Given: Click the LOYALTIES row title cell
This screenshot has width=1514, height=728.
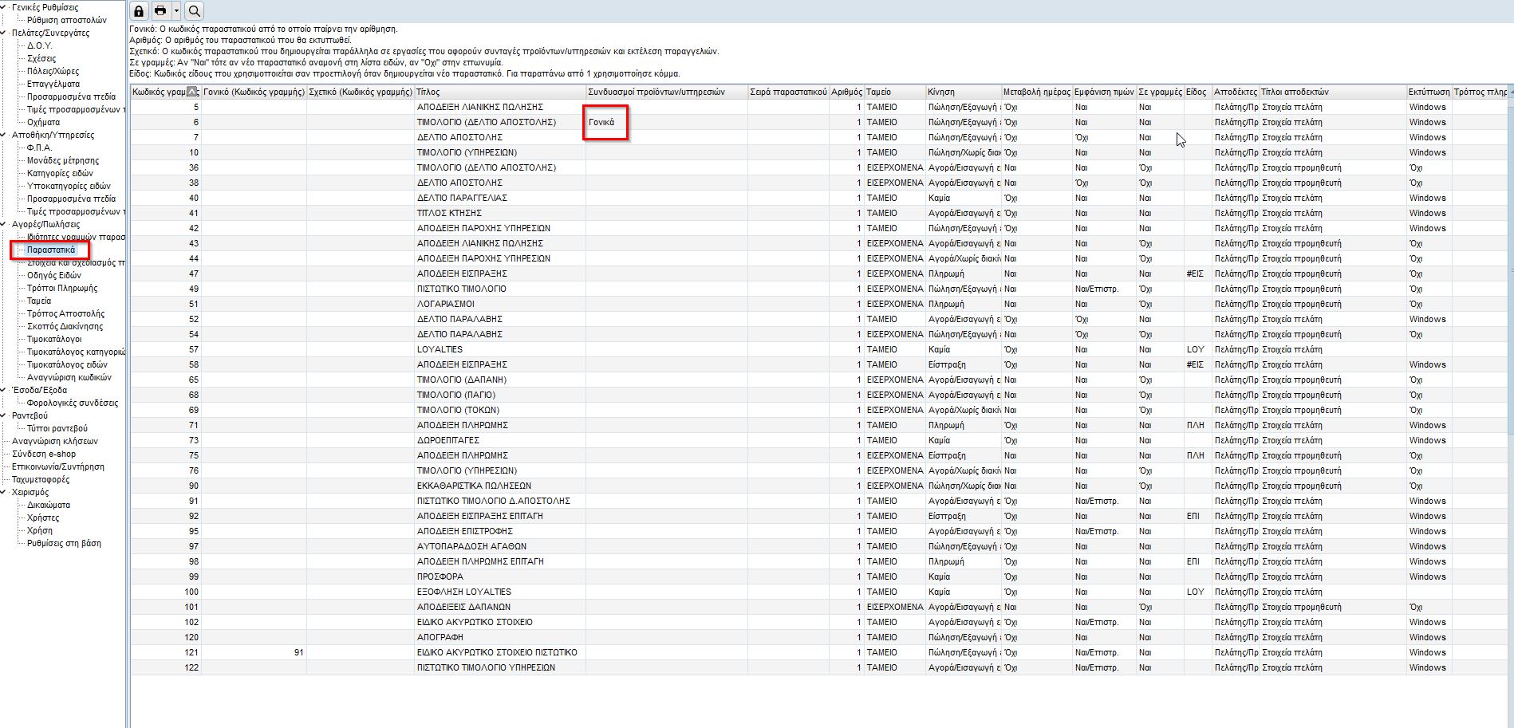Looking at the screenshot, I should point(440,349).
